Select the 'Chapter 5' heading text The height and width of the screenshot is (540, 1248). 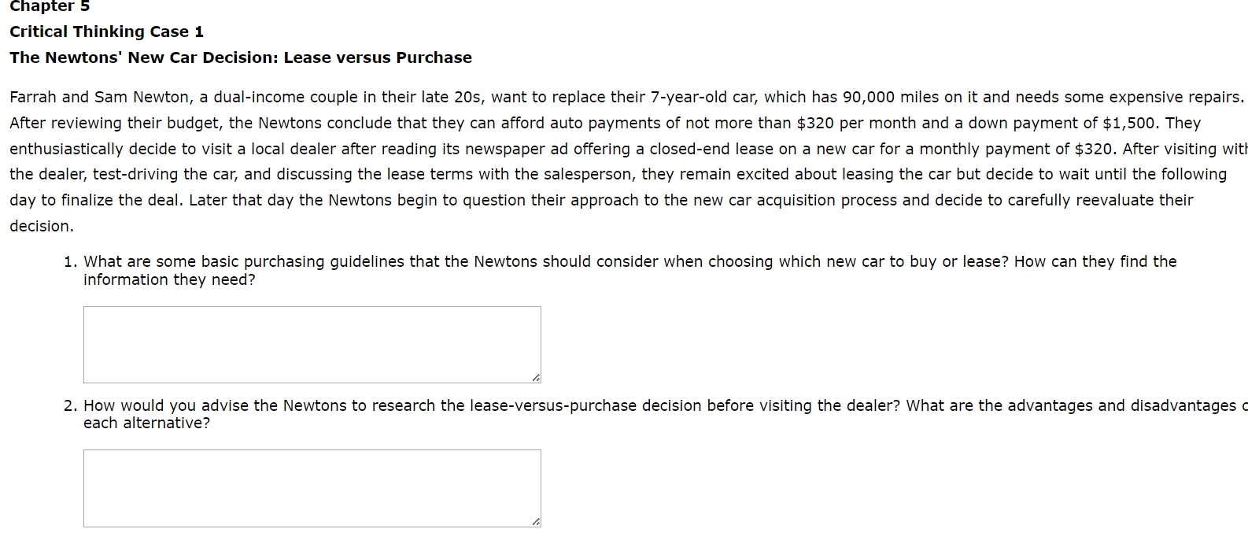(x=49, y=7)
